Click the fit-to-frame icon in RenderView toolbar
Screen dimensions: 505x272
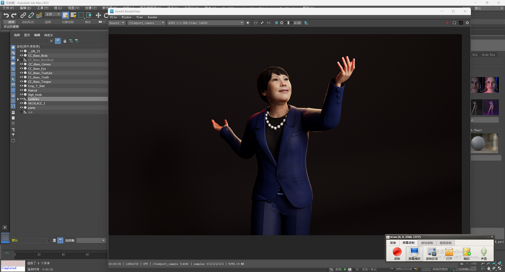point(276,23)
